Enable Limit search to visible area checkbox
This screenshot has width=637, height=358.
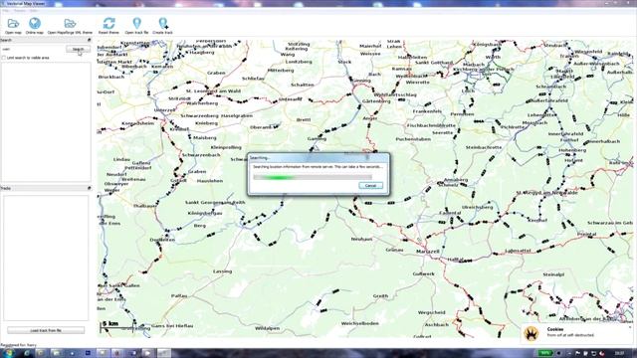pos(4,58)
